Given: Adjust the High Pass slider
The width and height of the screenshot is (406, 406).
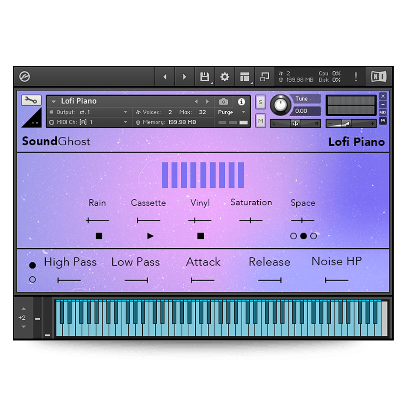Looking at the screenshot, I should 69,280.
